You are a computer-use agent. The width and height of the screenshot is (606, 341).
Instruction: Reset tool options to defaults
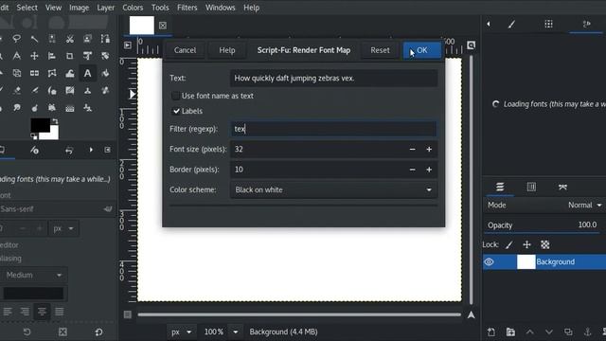tap(98, 332)
